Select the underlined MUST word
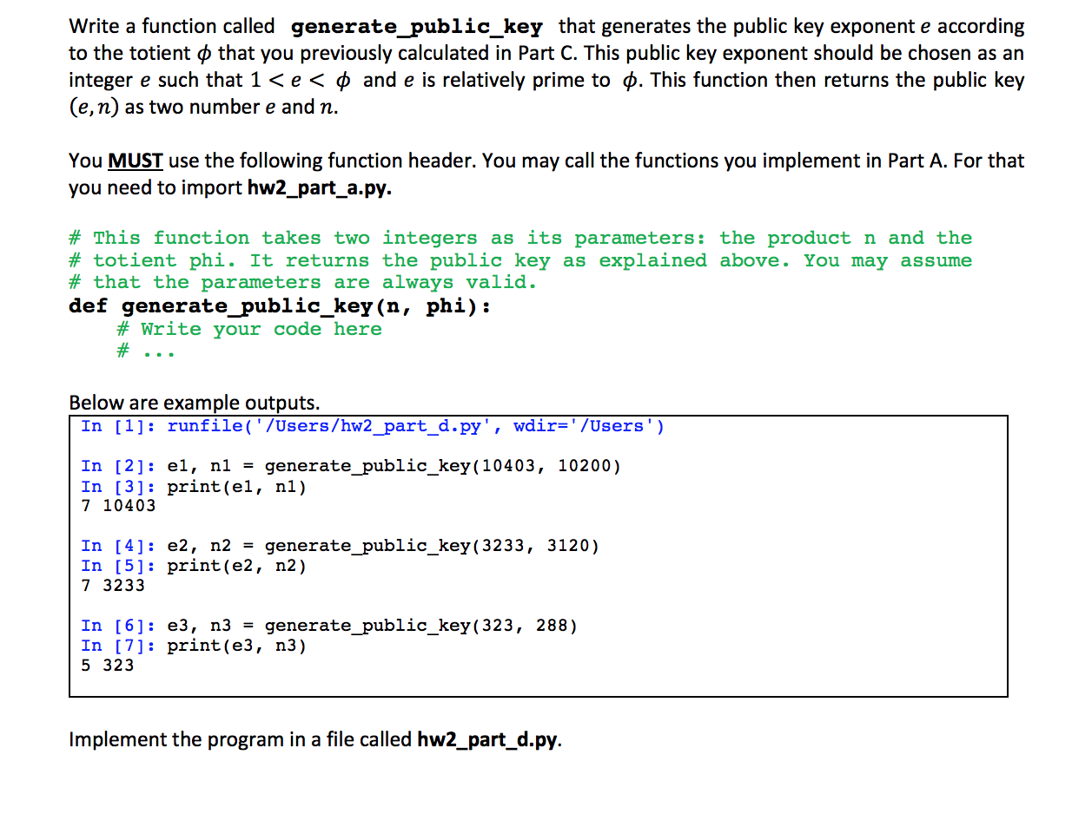 [131, 161]
